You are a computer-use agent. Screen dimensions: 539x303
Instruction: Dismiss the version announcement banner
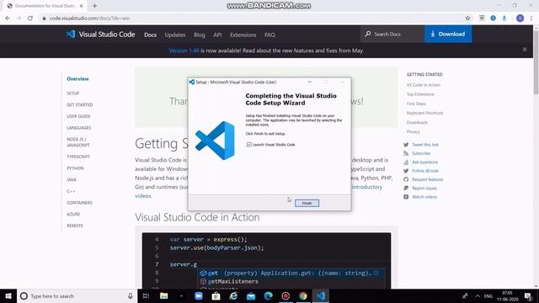(525, 50)
